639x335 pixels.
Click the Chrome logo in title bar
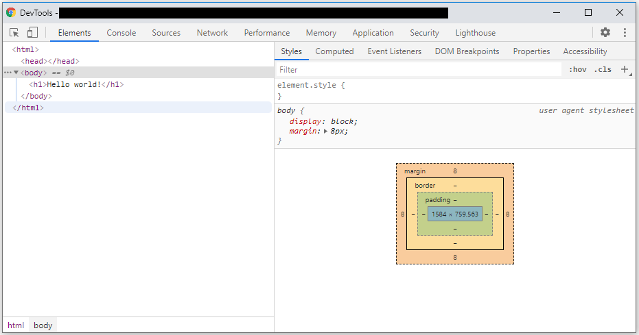(11, 12)
